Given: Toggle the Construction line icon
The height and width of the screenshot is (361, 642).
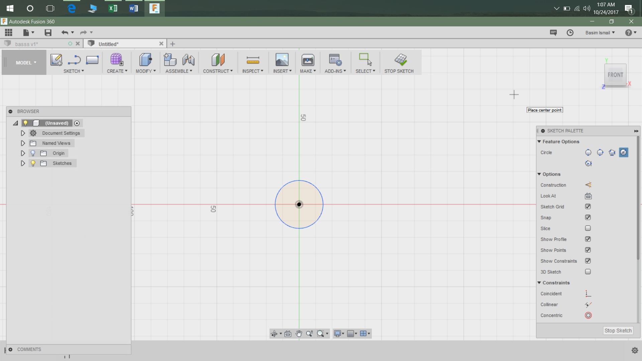Looking at the screenshot, I should (588, 185).
